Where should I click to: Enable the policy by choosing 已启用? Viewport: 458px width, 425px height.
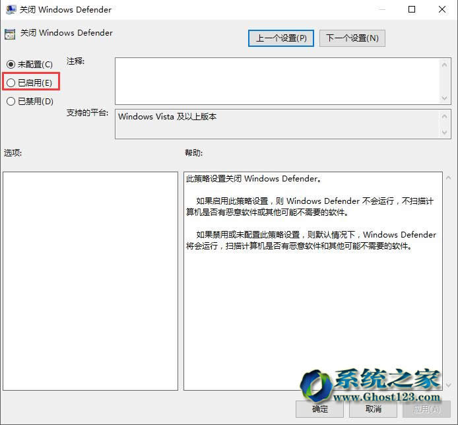pos(11,82)
